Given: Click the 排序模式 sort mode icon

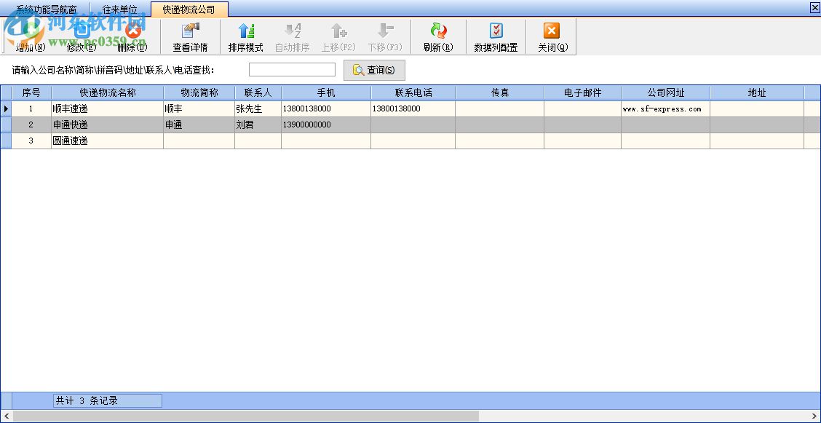Looking at the screenshot, I should [x=245, y=36].
